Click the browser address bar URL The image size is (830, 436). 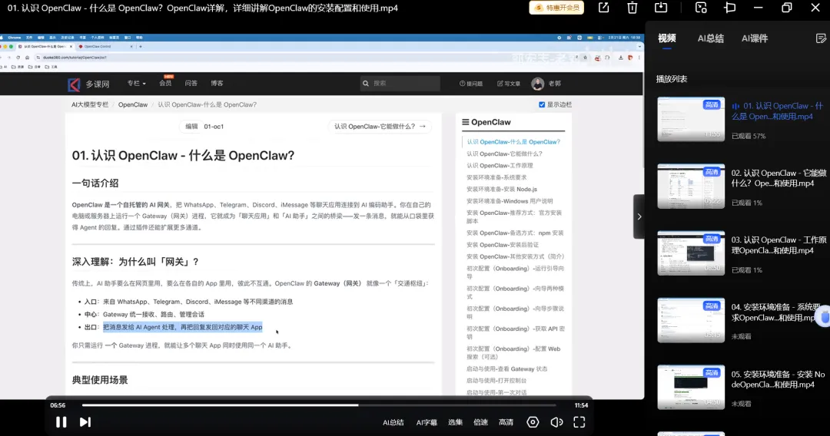75,58
